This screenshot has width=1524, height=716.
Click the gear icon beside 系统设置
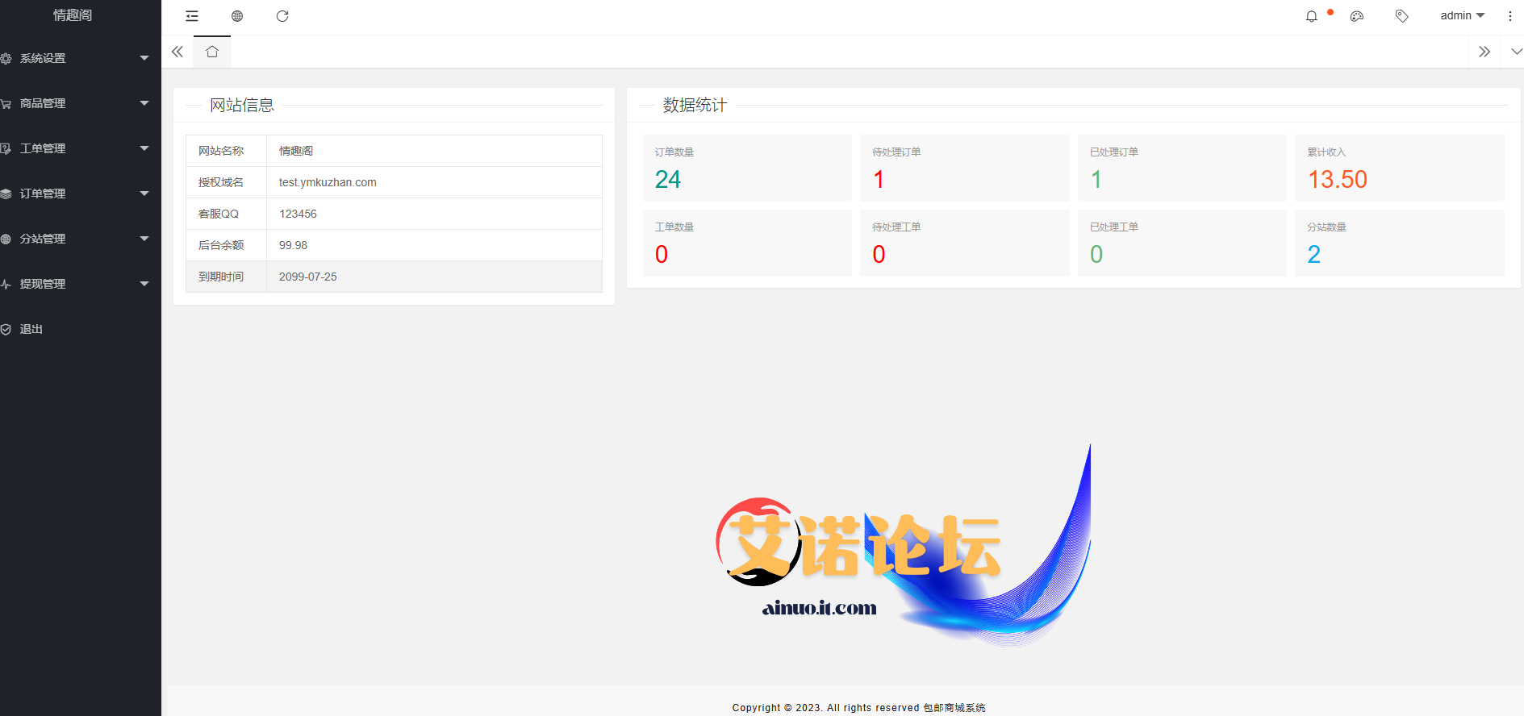(6, 59)
